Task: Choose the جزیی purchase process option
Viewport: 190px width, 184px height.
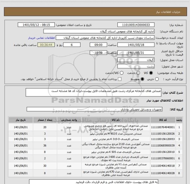Action: tap(157, 79)
